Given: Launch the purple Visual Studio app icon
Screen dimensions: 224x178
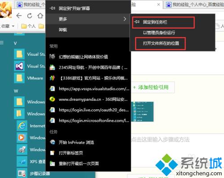Looking at the screenshot, I should click(19, 66).
